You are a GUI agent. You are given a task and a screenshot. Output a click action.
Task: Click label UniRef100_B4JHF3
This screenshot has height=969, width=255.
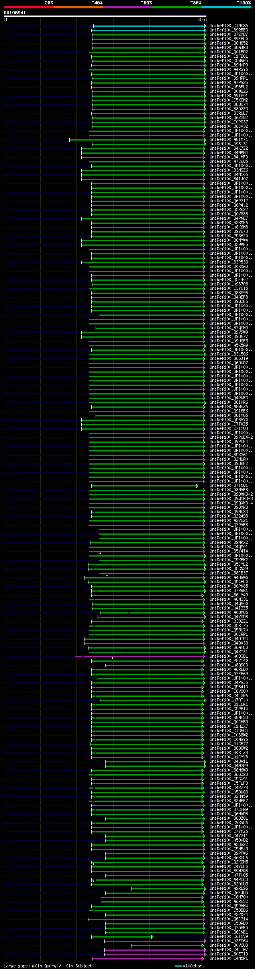tap(229, 157)
